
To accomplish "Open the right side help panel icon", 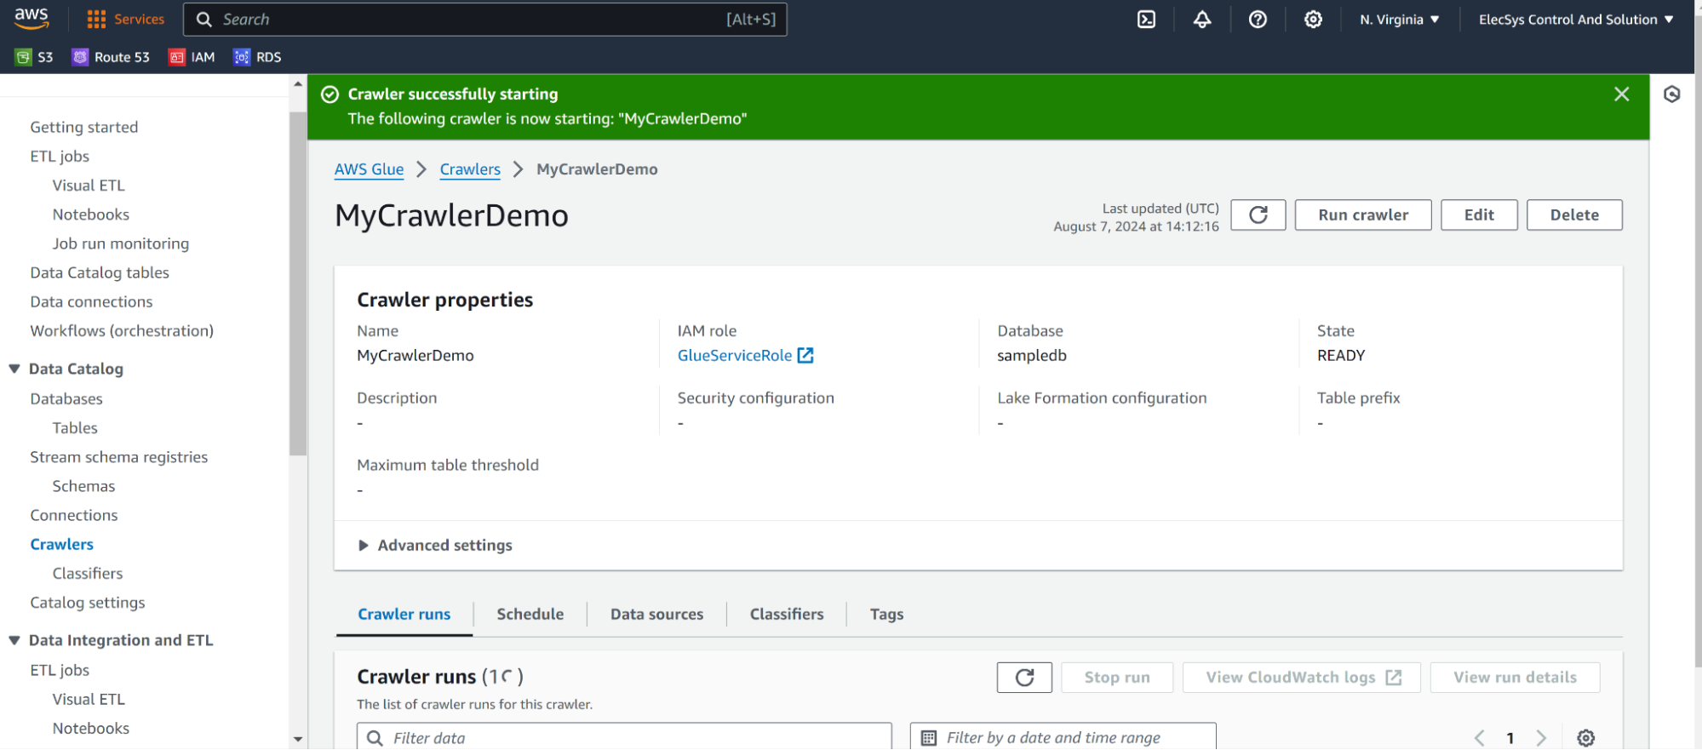I will click(x=1672, y=94).
